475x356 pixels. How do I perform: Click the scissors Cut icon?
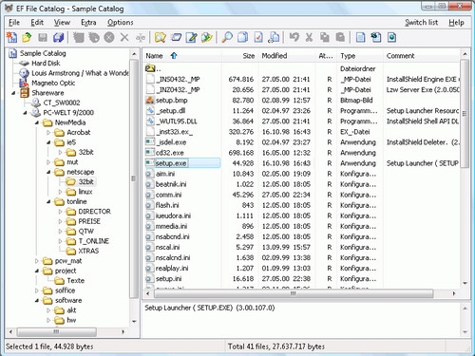click(x=309, y=37)
